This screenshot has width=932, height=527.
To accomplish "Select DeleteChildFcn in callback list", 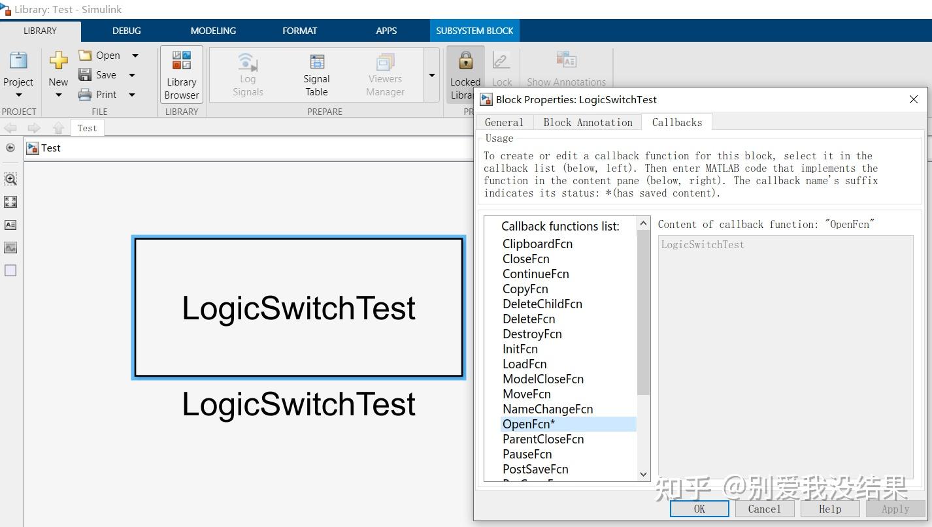I will pos(542,304).
